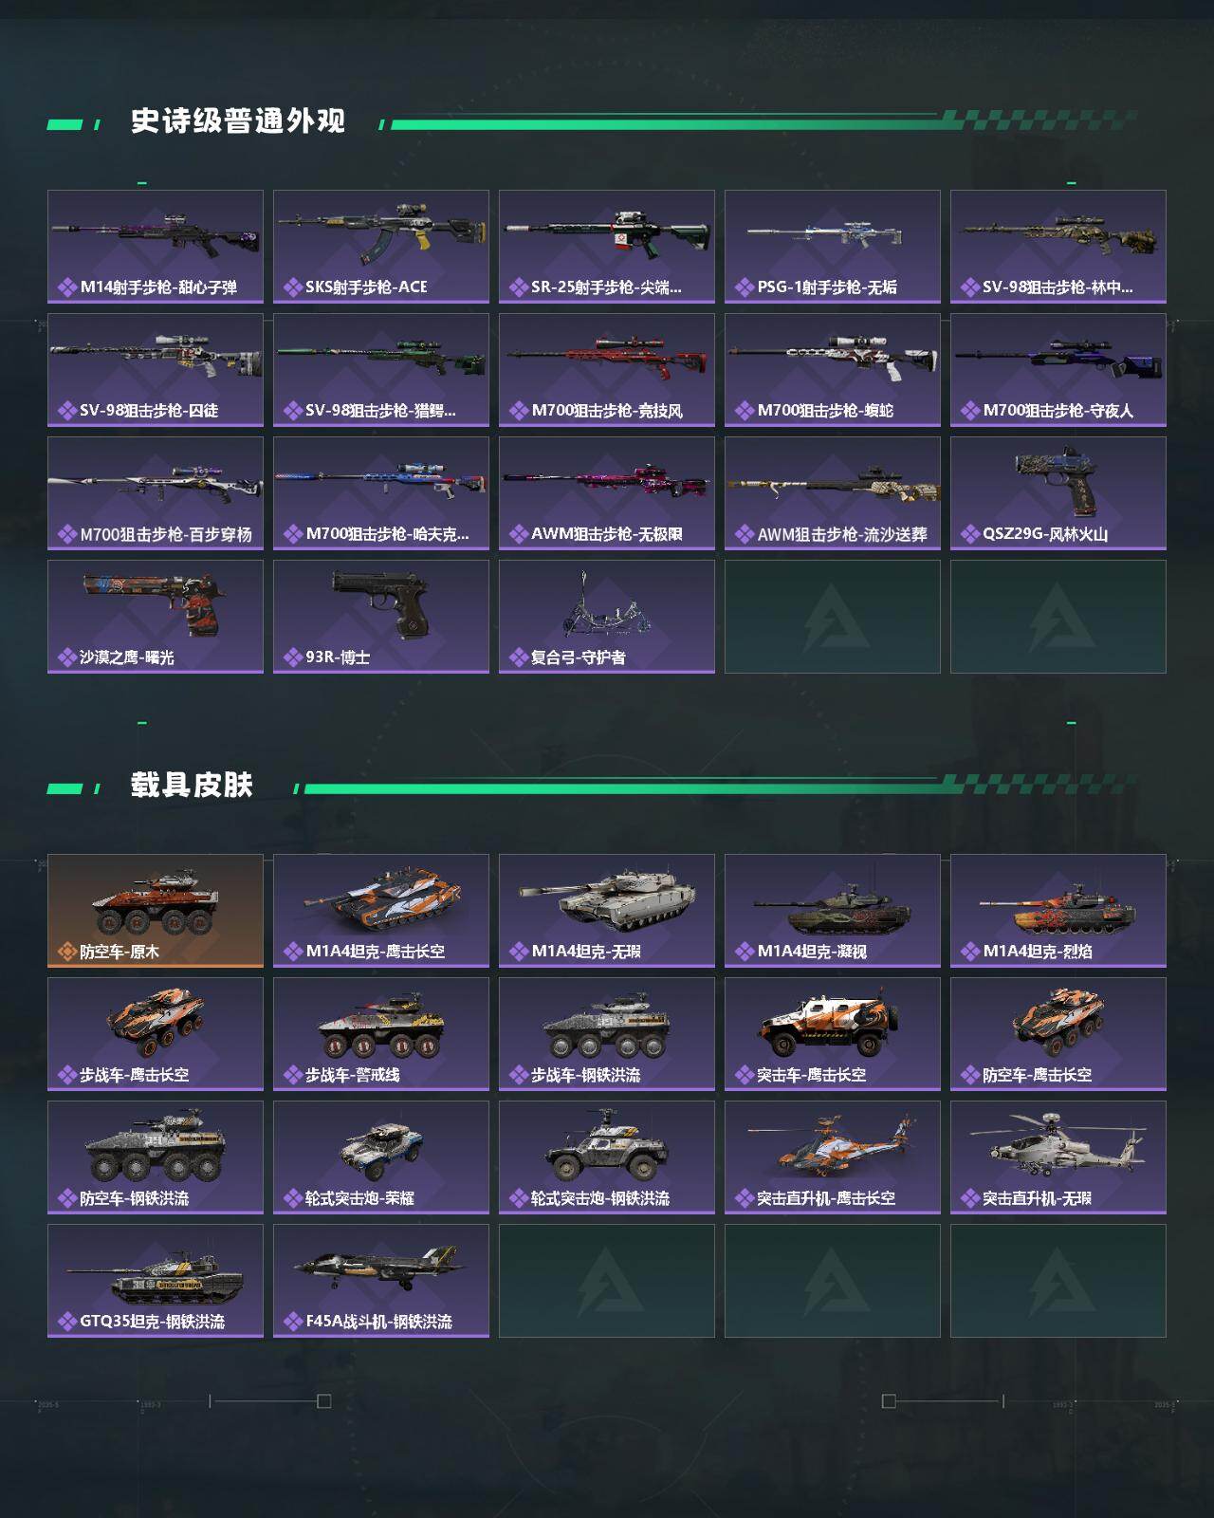Open the SV-98狙击步枪-囚徒 skin tile
This screenshot has width=1214, height=1518.
[156, 370]
